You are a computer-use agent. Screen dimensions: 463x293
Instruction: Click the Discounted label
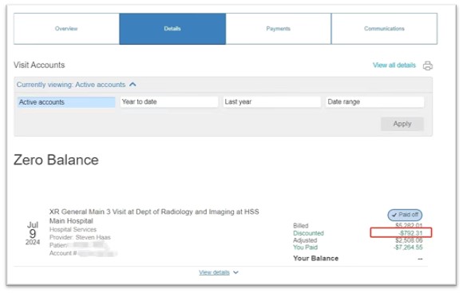(x=308, y=233)
